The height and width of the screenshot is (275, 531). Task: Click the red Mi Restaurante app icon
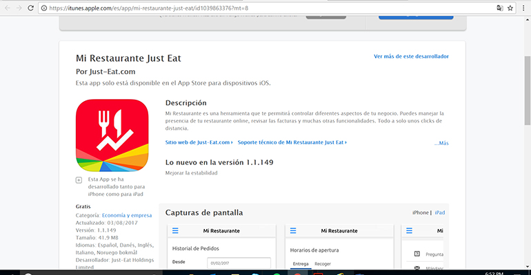pos(112,135)
